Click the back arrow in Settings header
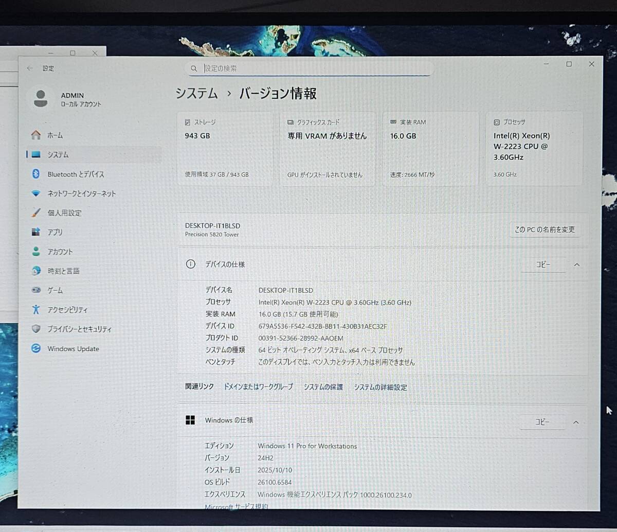The image size is (617, 532). (x=29, y=68)
